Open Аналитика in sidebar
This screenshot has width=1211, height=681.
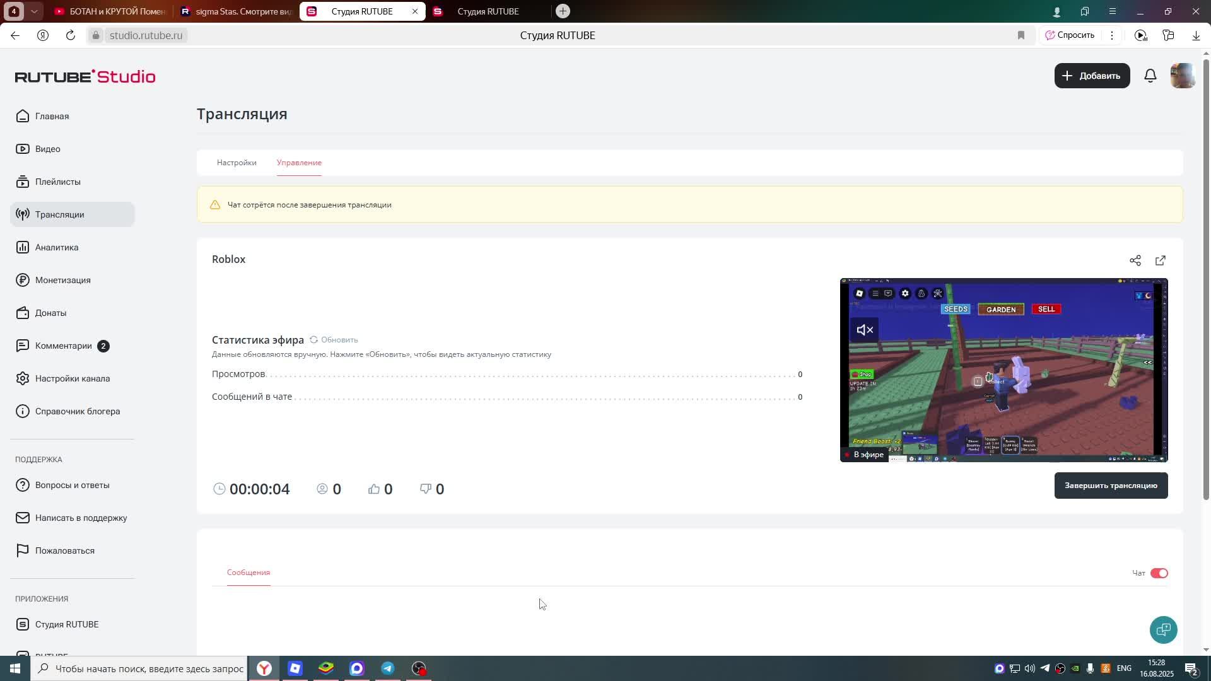(x=57, y=247)
